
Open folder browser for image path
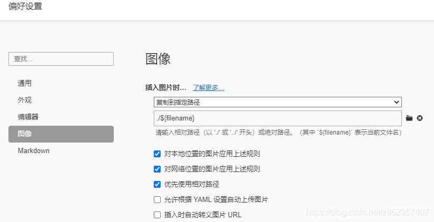point(409,118)
